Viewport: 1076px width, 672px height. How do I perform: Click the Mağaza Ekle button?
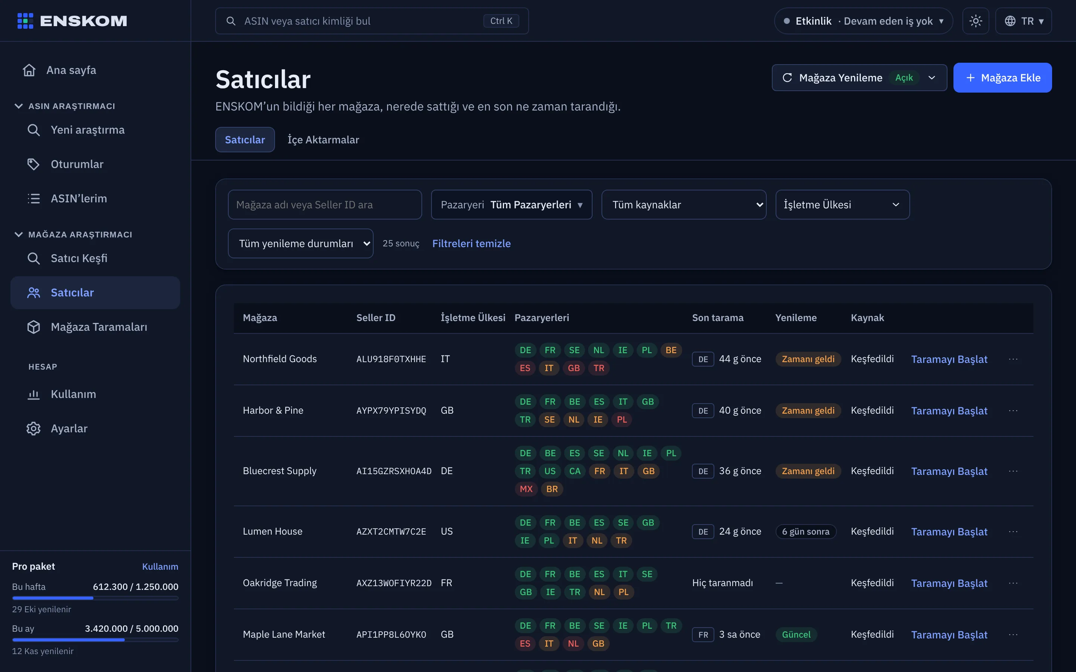tap(1002, 78)
